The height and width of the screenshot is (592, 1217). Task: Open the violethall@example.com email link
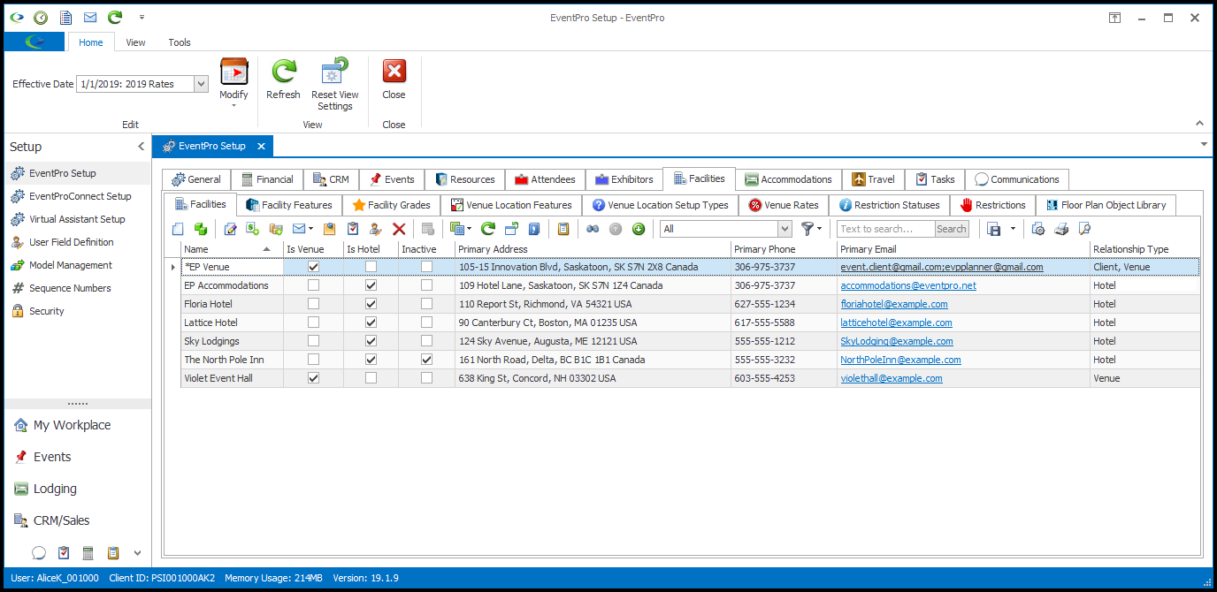coord(891,378)
